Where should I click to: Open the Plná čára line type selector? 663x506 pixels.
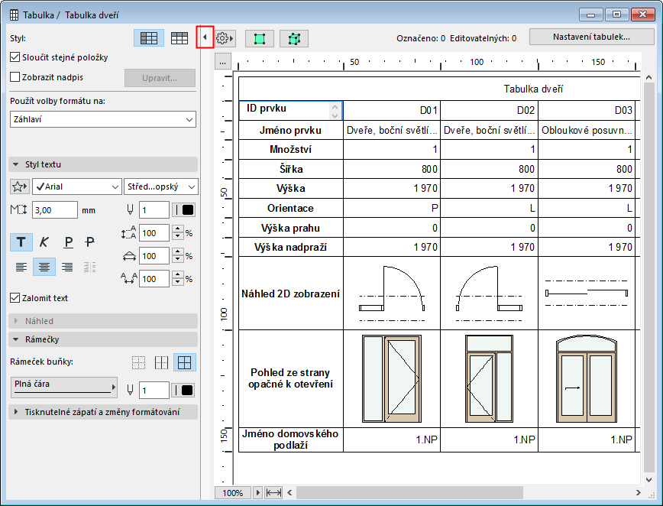(x=65, y=385)
